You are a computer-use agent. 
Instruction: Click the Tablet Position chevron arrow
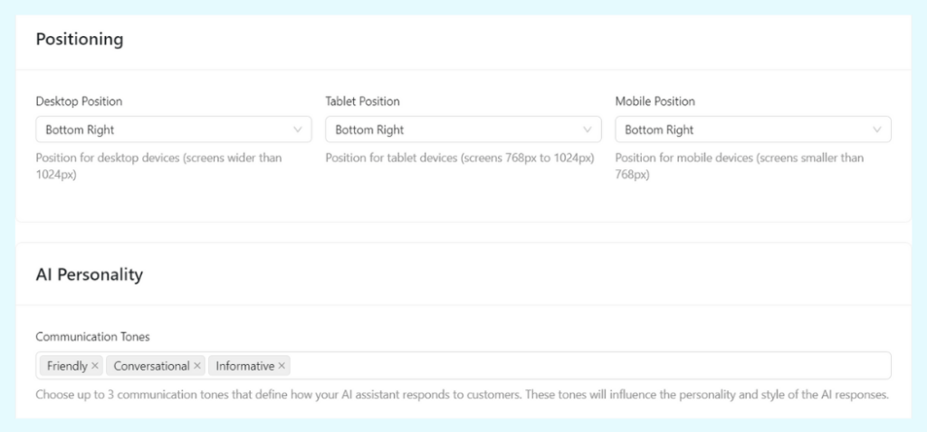(587, 130)
